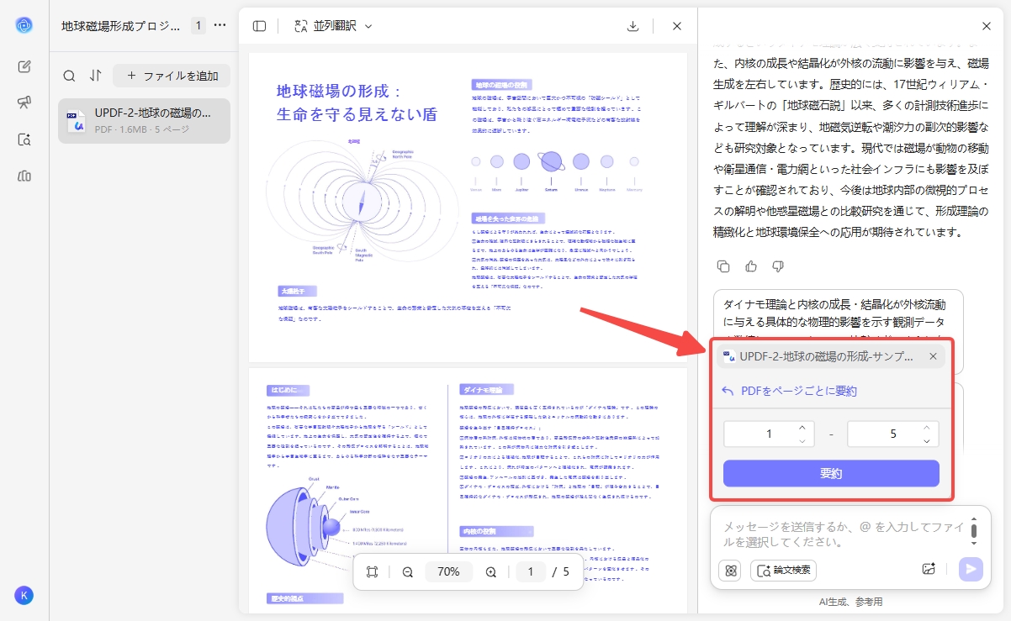Give thumbs up to response
This screenshot has width=1011, height=621.
point(750,266)
